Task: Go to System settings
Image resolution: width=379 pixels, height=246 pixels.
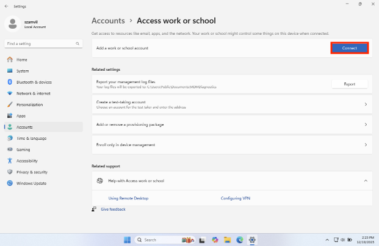Action: [23, 71]
